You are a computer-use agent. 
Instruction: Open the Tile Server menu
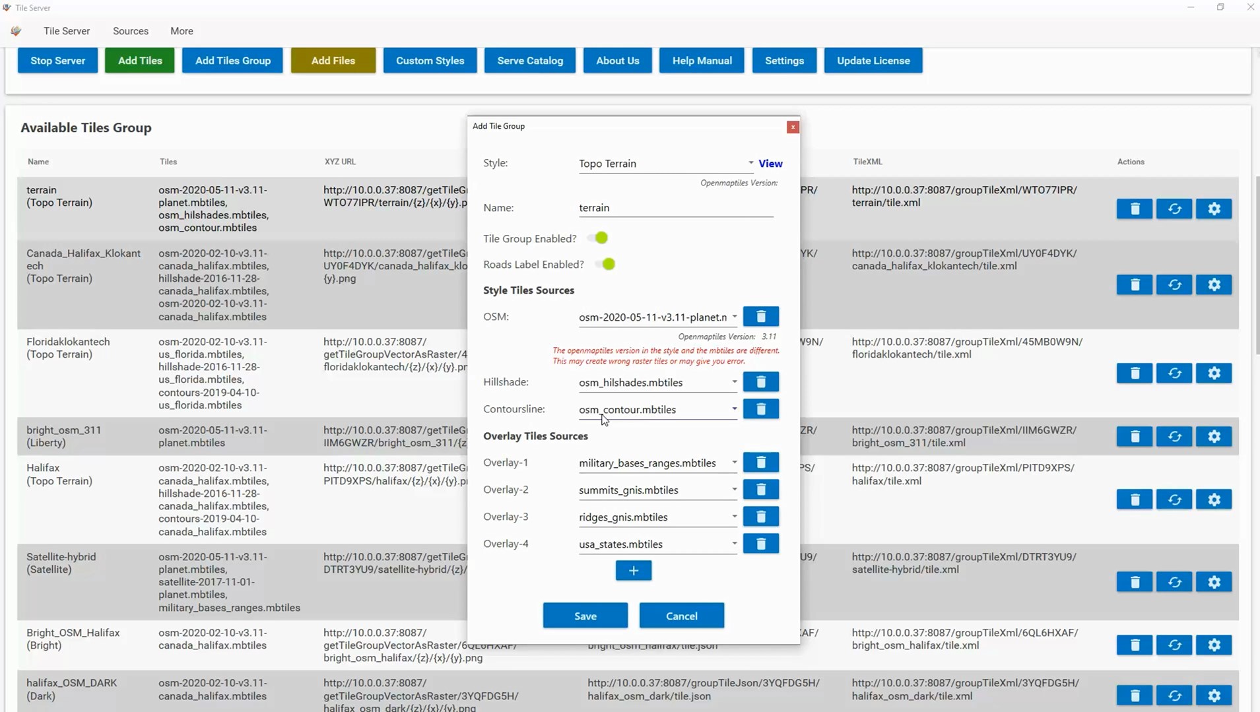coord(67,31)
